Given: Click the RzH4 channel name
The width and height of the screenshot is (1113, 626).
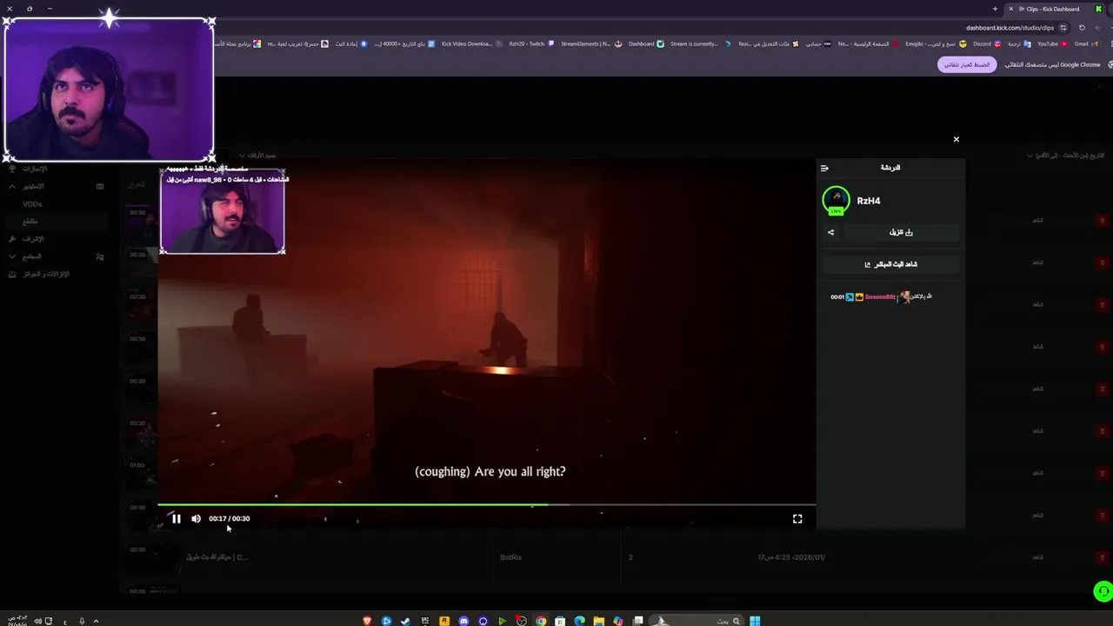Looking at the screenshot, I should click(x=869, y=201).
